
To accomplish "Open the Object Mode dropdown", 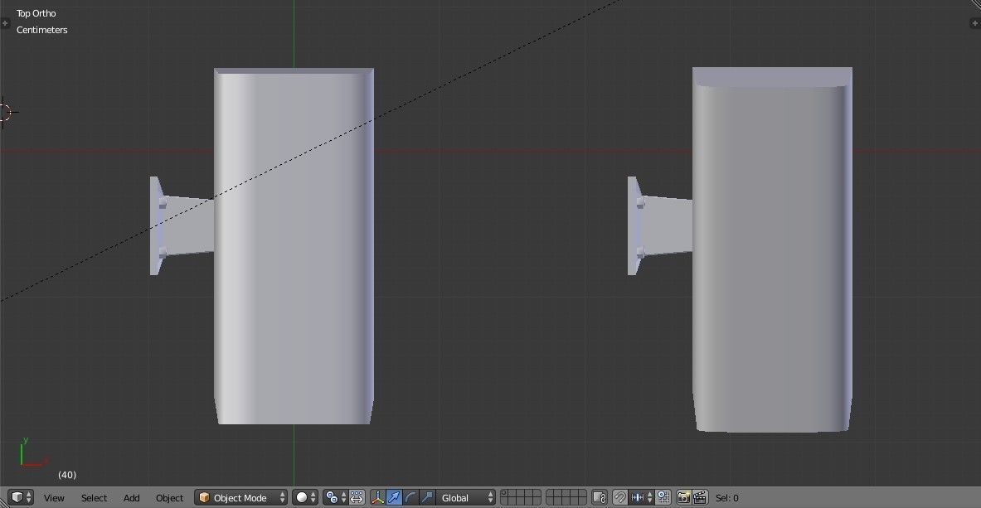I will tap(240, 497).
